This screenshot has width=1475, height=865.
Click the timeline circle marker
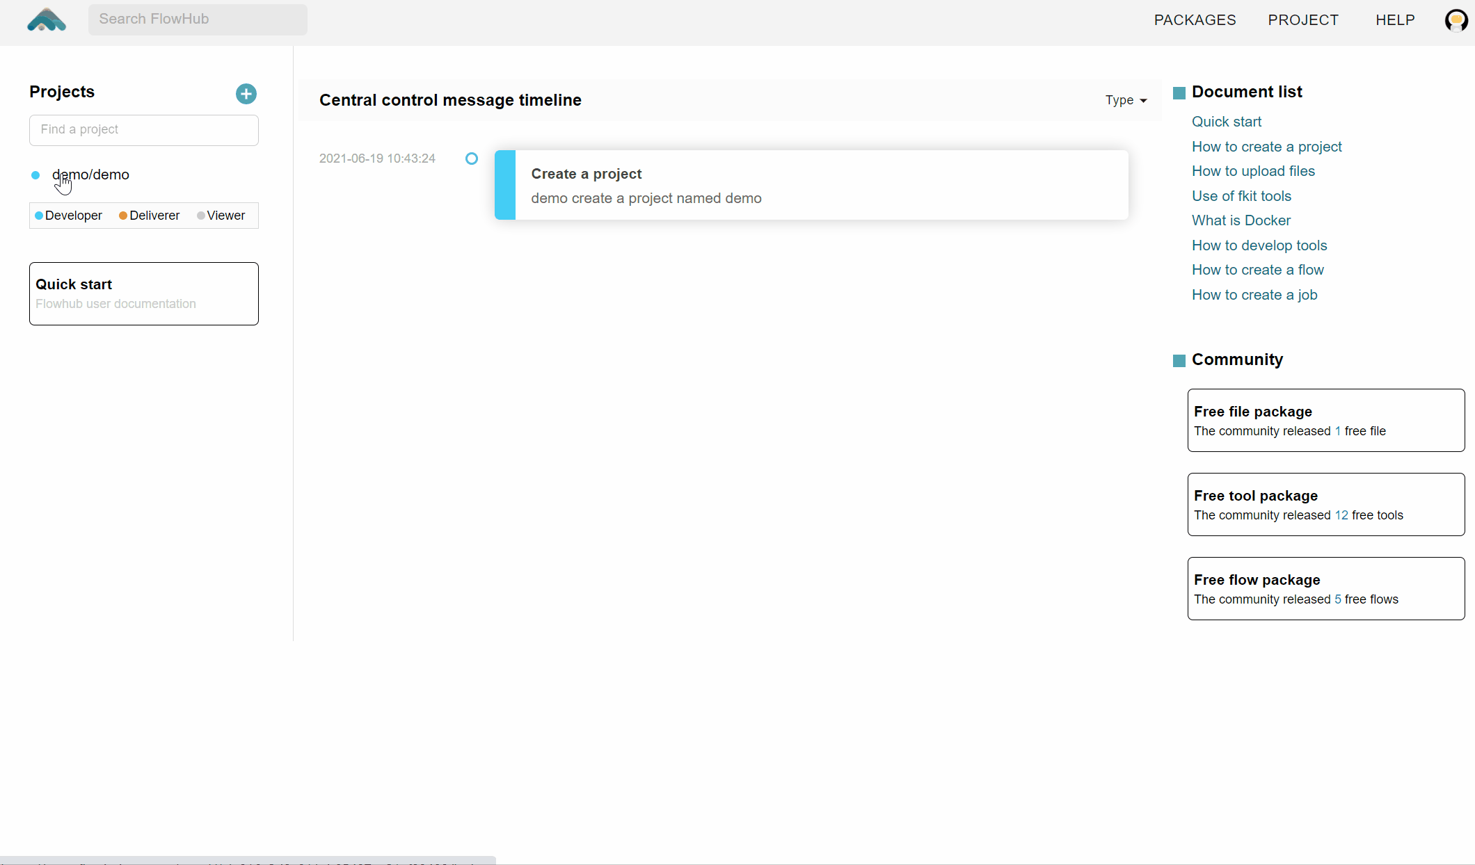click(472, 159)
